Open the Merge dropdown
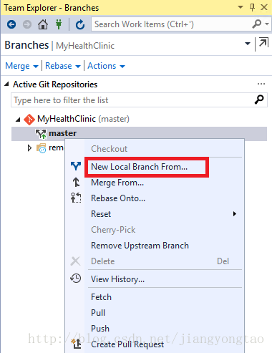The width and height of the screenshot is (272, 353). [21, 66]
